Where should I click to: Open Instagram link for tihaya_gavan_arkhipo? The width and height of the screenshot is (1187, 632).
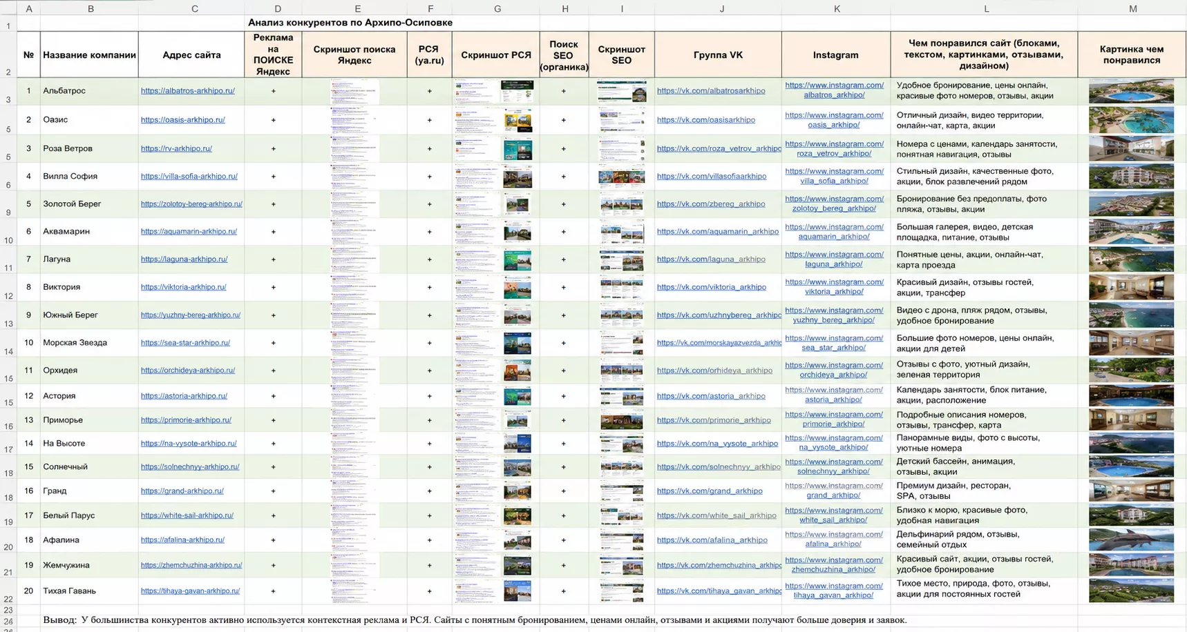(x=835, y=590)
